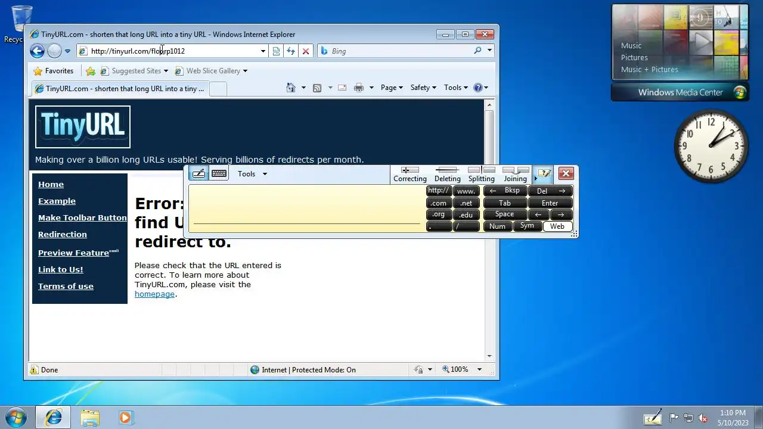This screenshot has width=763, height=429.
Task: Print the page with printer icon
Action: coord(358,88)
